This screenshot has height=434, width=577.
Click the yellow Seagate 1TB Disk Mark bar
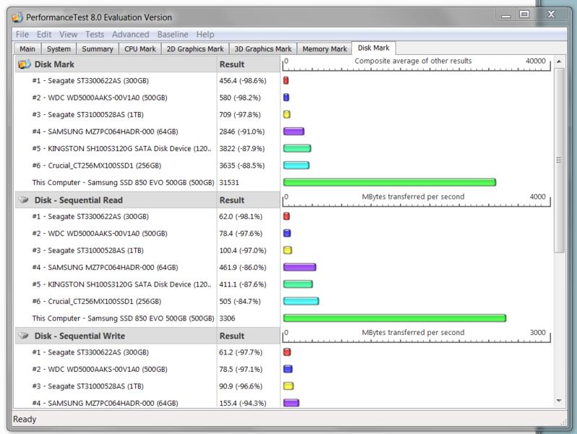pos(287,114)
